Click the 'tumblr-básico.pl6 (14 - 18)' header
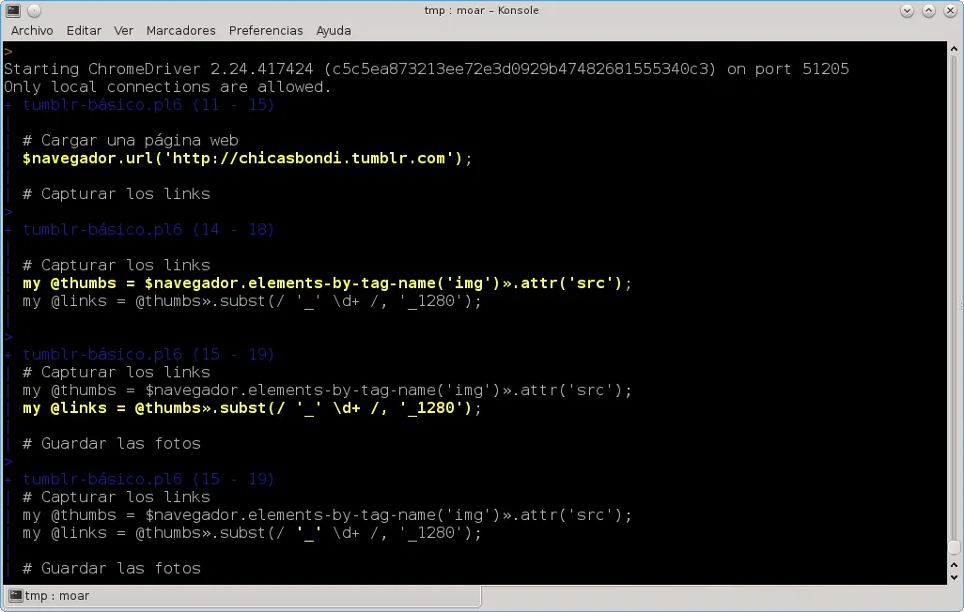964x612 pixels. [x=148, y=230]
